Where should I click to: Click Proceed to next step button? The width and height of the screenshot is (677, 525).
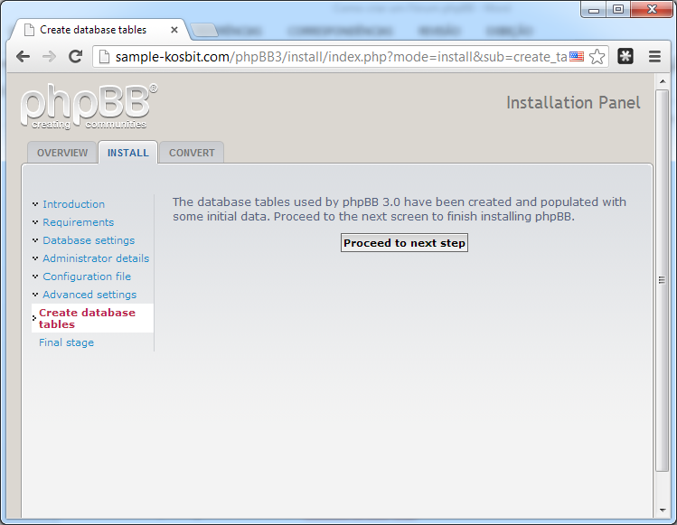(404, 243)
